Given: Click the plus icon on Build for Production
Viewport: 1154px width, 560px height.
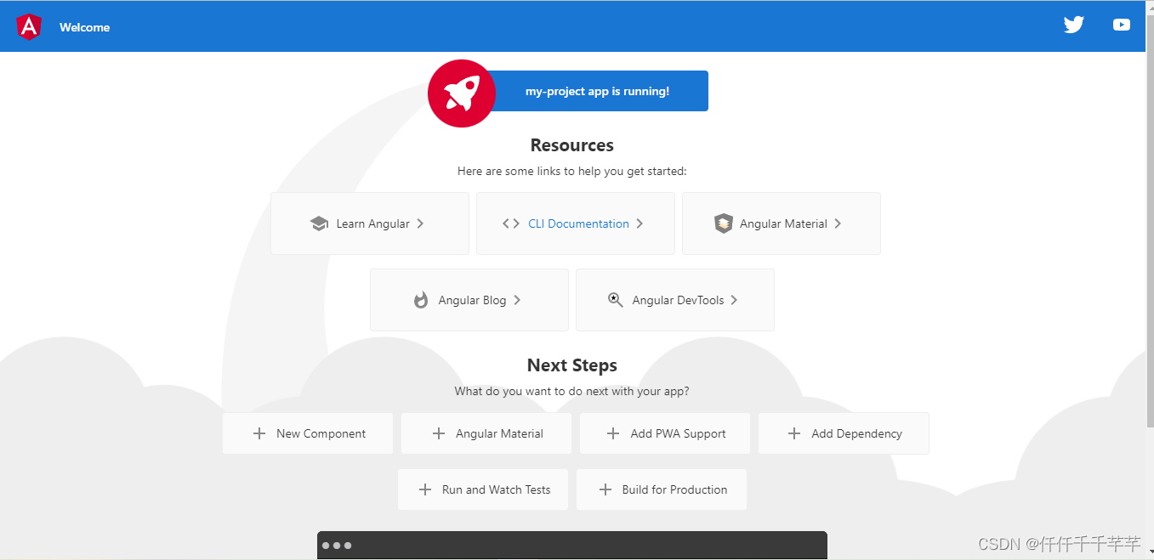Looking at the screenshot, I should (x=605, y=489).
